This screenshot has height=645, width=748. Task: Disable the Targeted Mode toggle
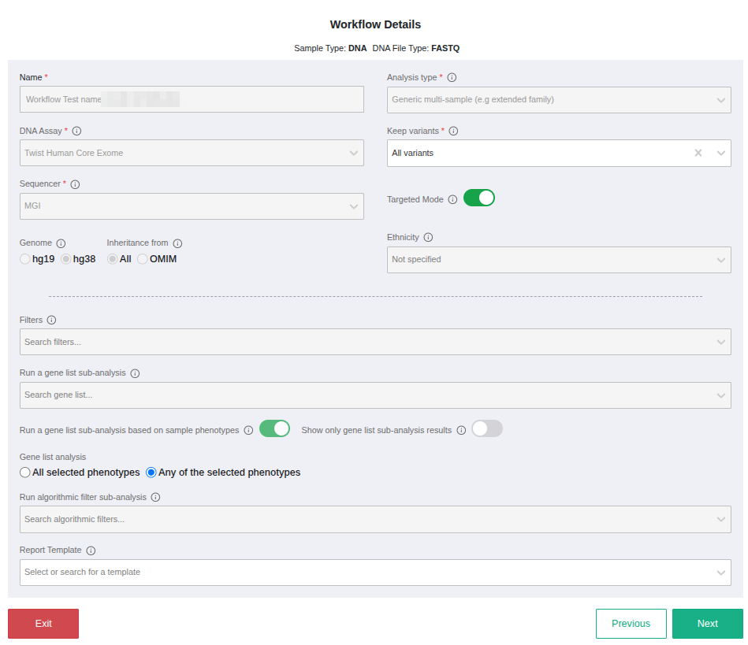[x=478, y=198]
